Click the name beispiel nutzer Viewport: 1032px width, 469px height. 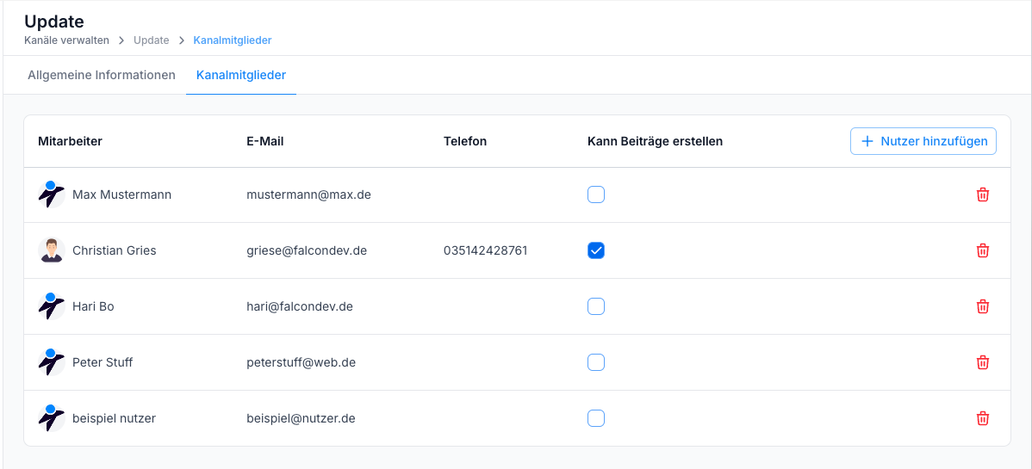tap(114, 418)
